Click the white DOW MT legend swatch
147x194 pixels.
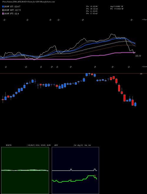(3, 10)
